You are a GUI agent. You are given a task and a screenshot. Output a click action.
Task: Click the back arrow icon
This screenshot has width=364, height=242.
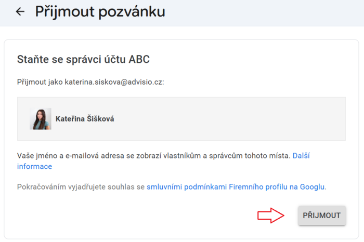(20, 11)
